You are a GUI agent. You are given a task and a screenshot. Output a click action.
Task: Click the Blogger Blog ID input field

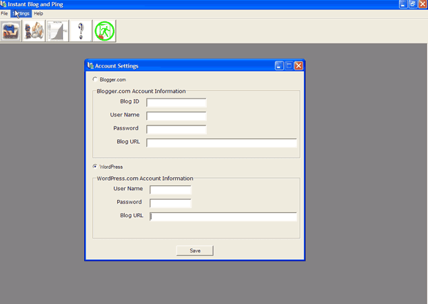176,103
